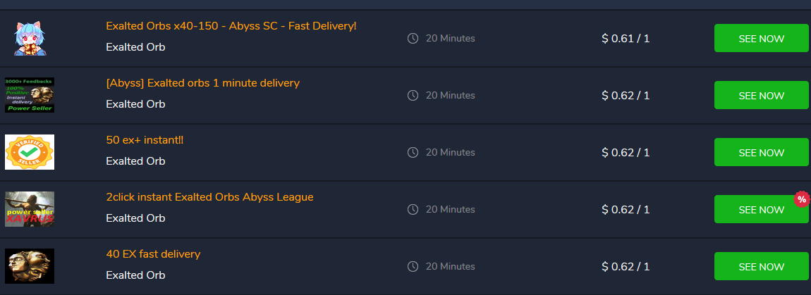Click the golden mask Exalted Orb thumbnail
811x295 pixels.
tap(29, 266)
